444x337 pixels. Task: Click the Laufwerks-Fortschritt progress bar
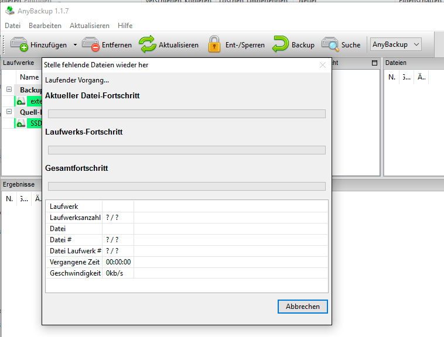click(x=187, y=150)
